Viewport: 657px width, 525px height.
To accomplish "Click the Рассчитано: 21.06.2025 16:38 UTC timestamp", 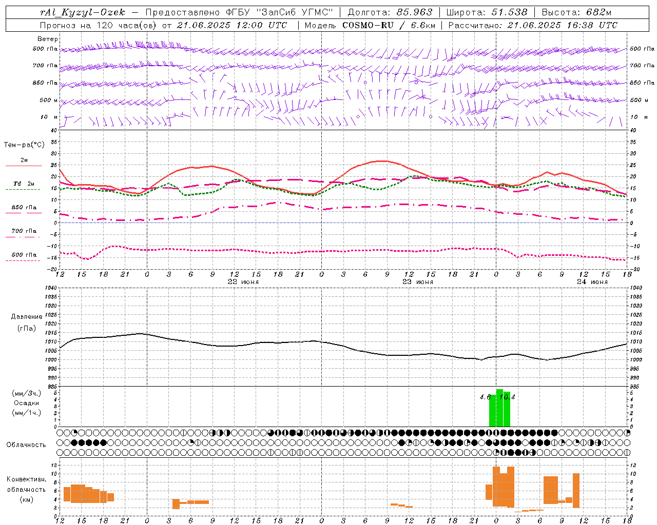I will click(x=533, y=25).
